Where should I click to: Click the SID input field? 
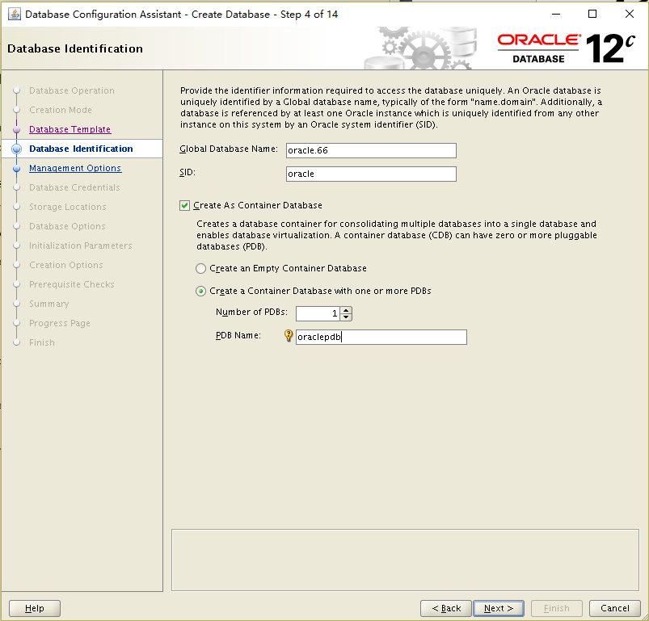[371, 174]
